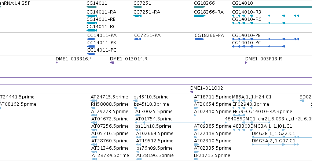Click the AT01754.3prime label

pos(154,119)
